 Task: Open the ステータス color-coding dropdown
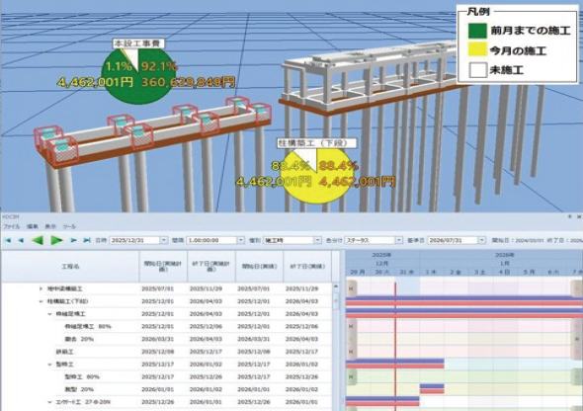coord(398,240)
